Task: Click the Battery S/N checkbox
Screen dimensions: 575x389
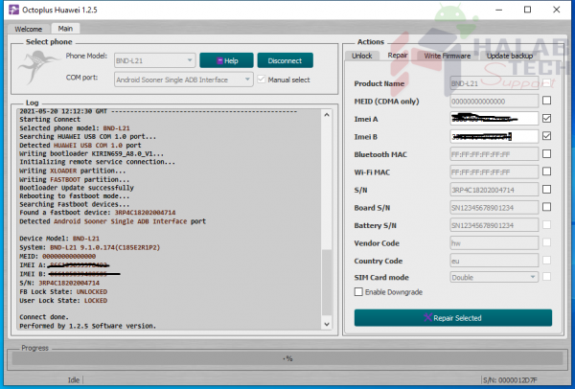Action: tap(546, 224)
